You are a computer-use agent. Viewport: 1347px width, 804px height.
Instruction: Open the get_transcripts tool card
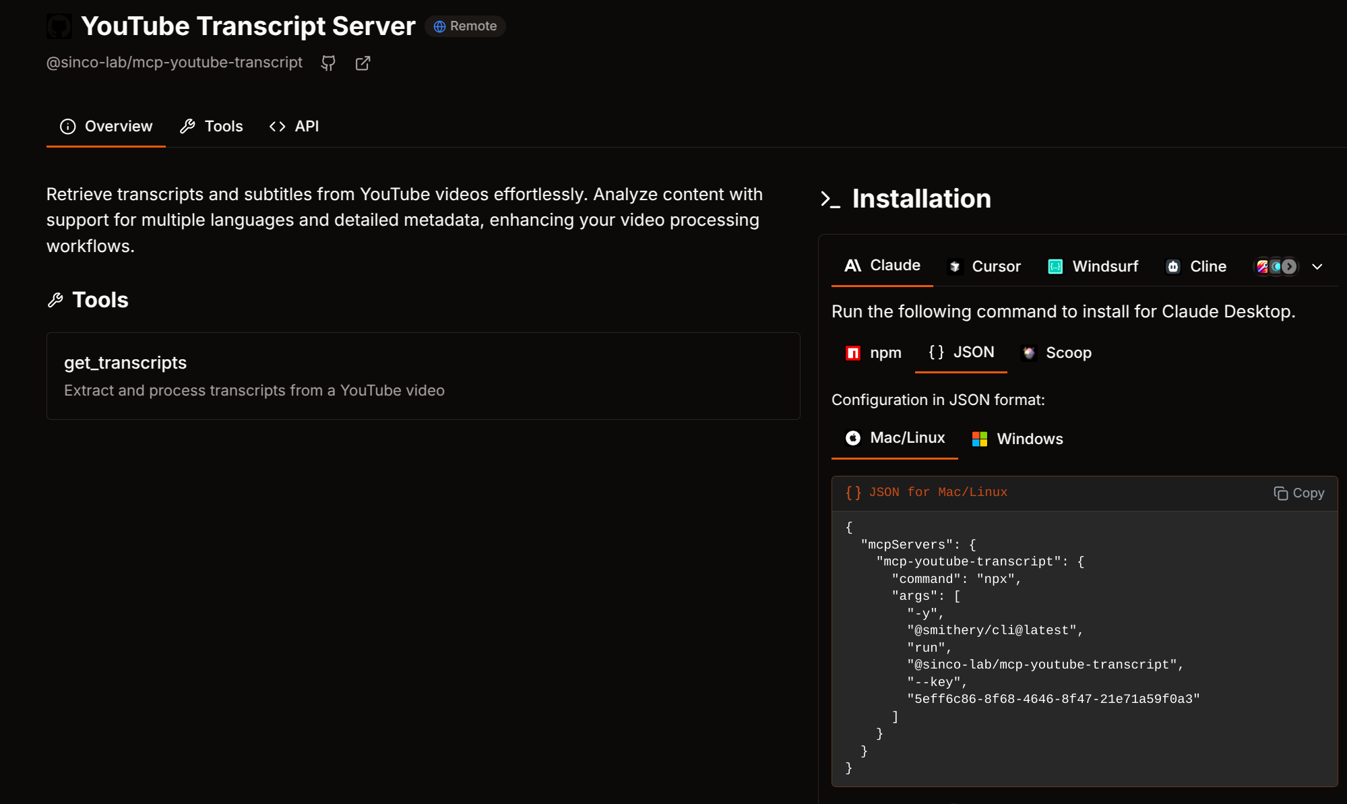[x=423, y=376]
